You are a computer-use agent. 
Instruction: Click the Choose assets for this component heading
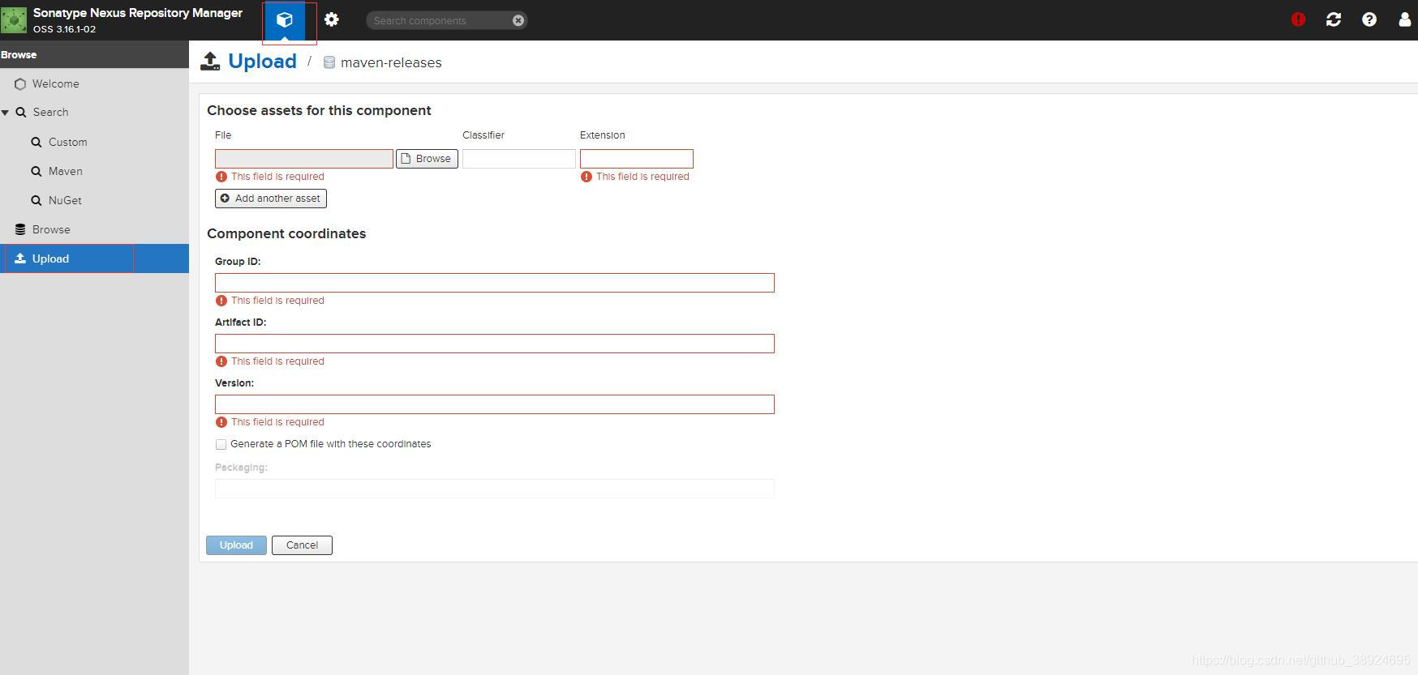coord(319,110)
